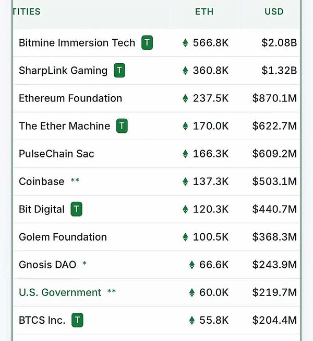This screenshot has width=313, height=341.
Task: Sort by the USD column header
Action: (x=274, y=12)
